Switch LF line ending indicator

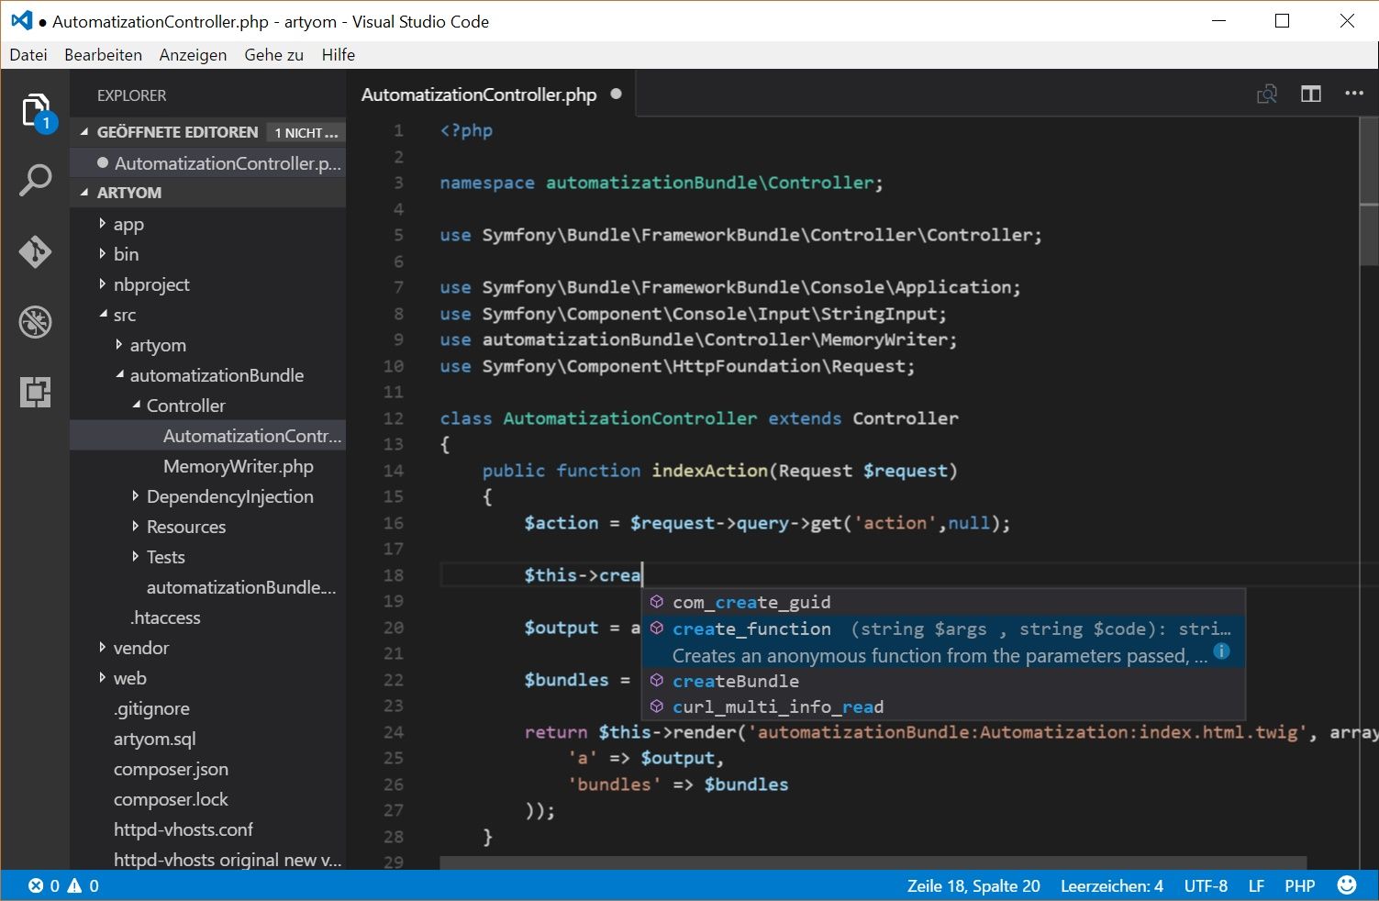coord(1255,884)
